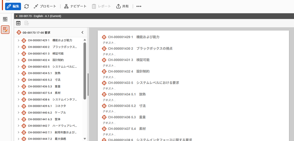Click document heading icon for システムレベルにおける要求
Image resolution: width=294 pixels, height=141 pixels.
104,83
